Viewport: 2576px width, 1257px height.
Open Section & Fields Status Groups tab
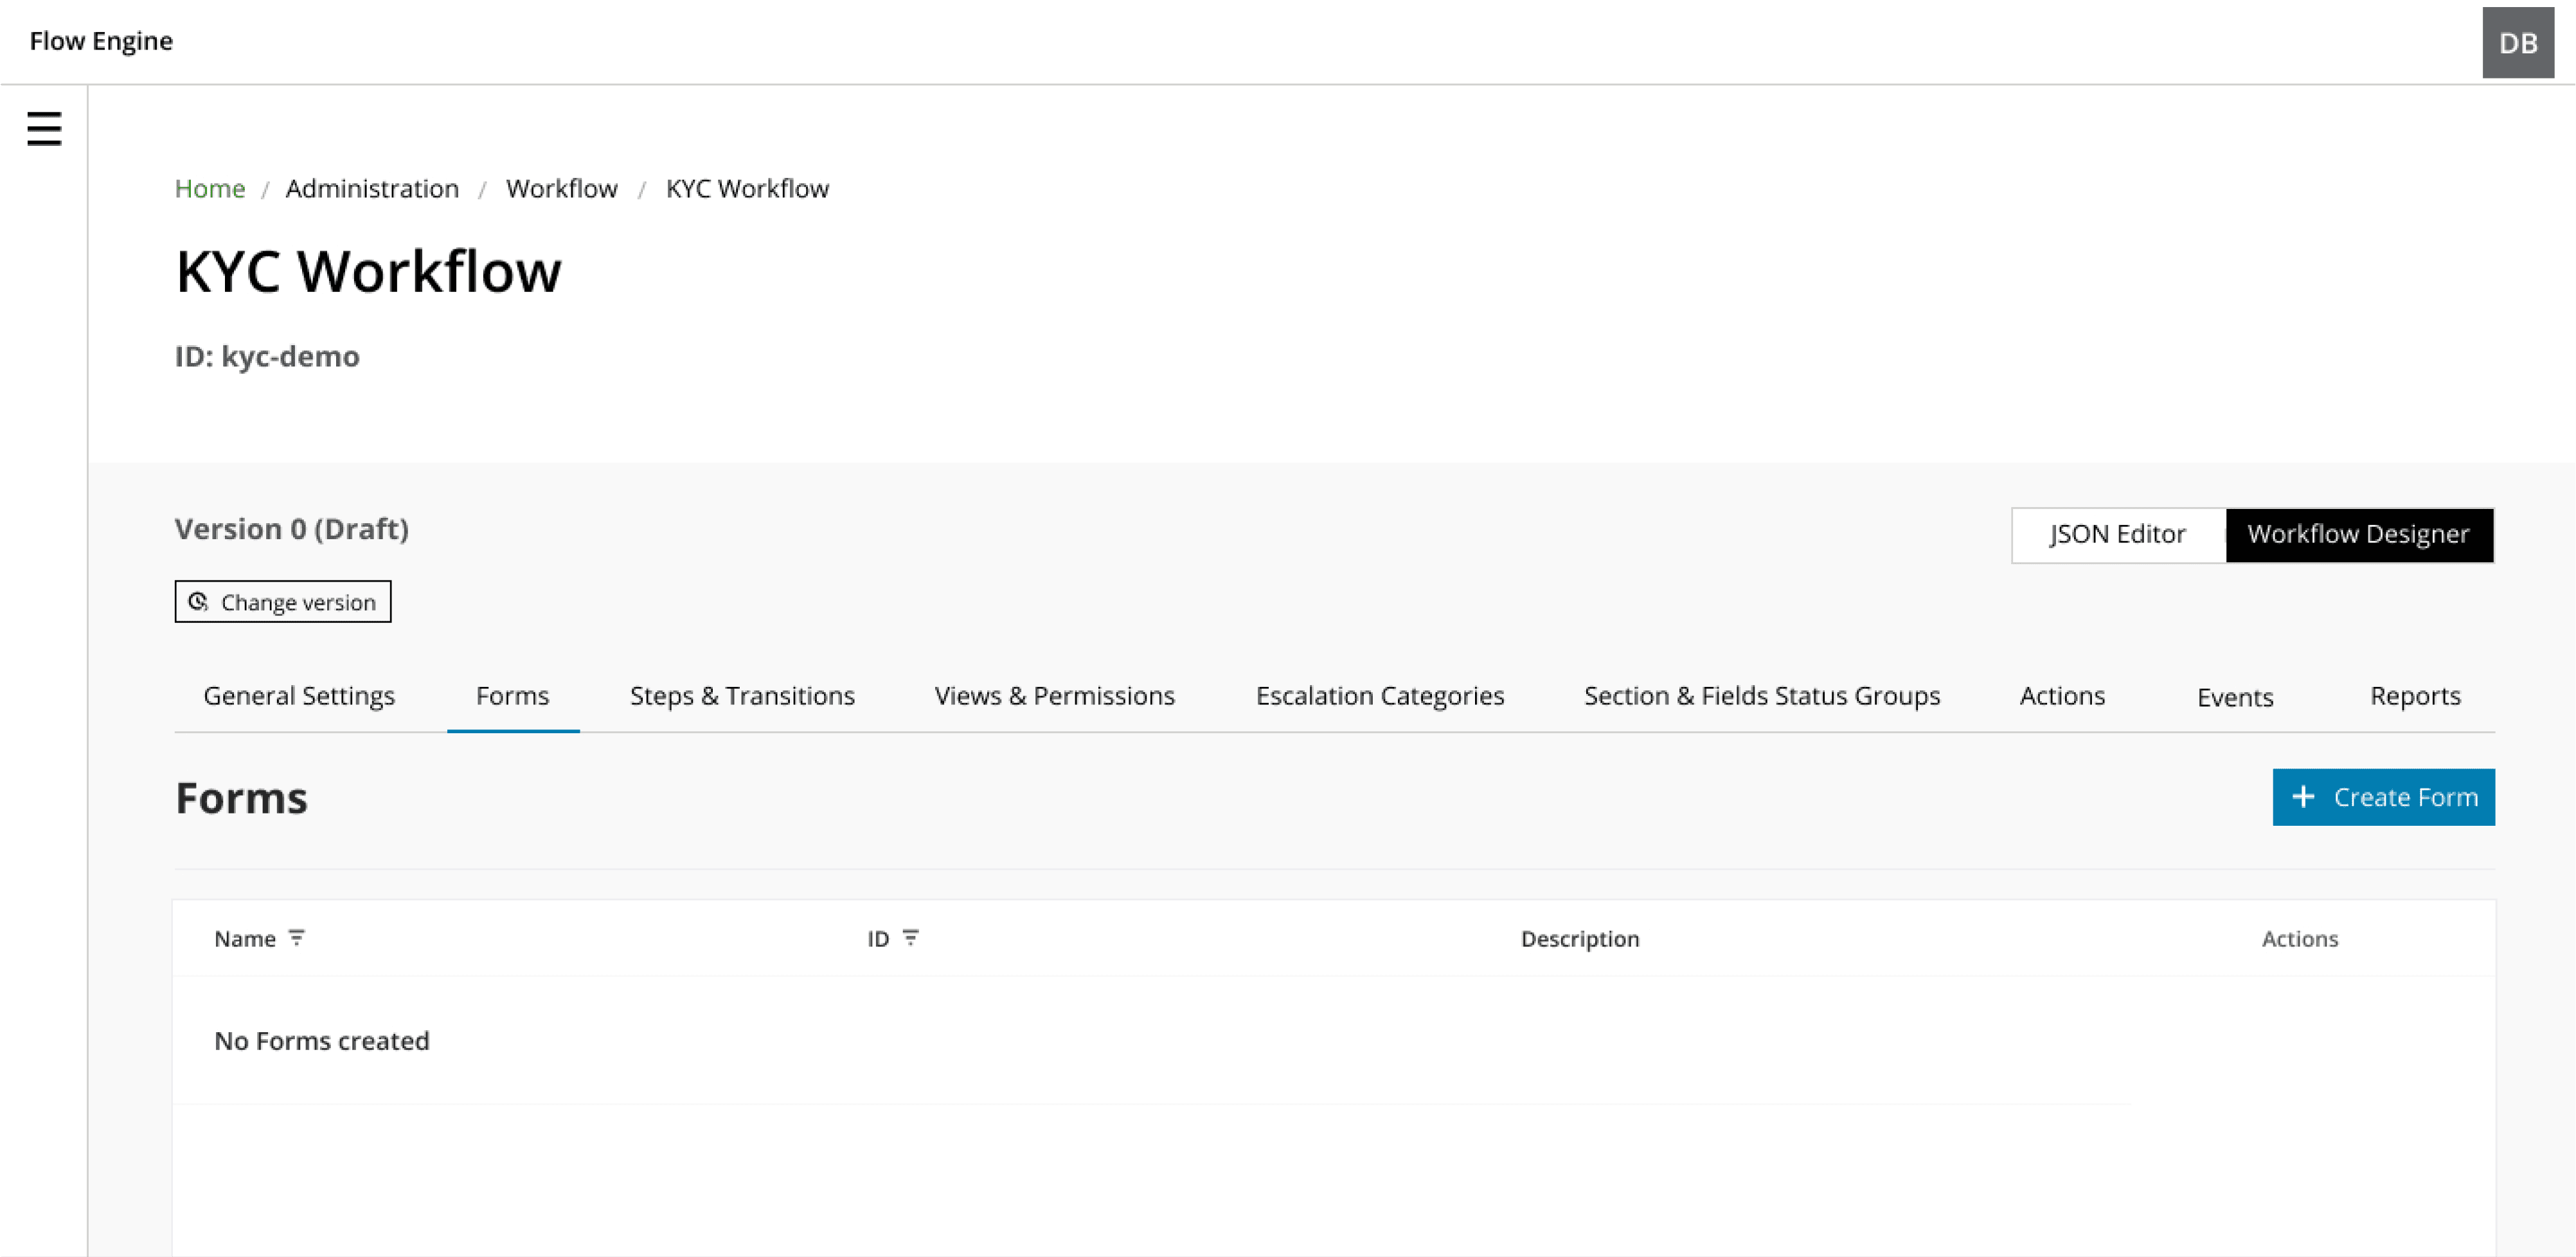(x=1761, y=696)
